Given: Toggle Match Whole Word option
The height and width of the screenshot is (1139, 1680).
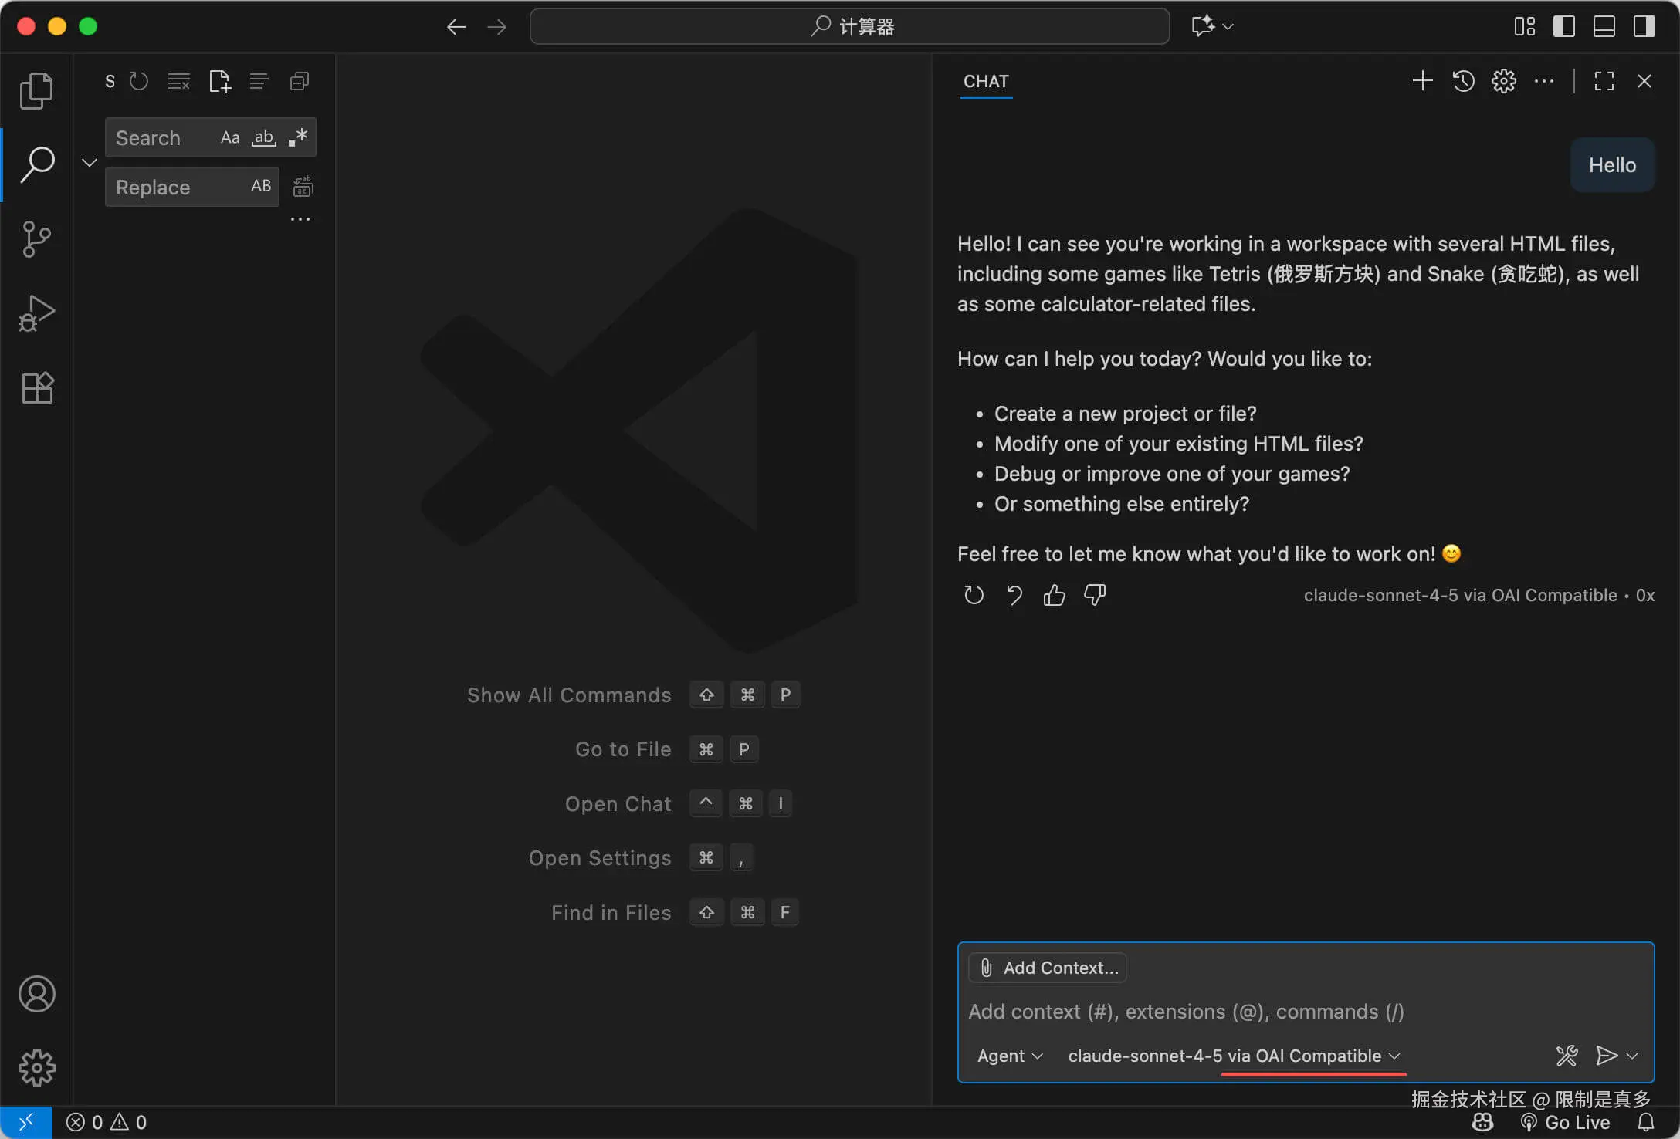Looking at the screenshot, I should click(264, 138).
